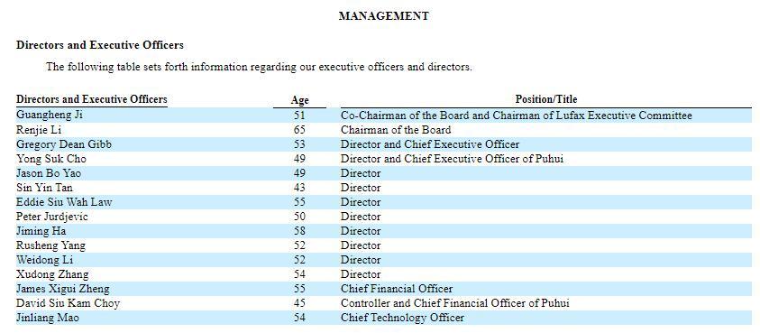Select Gregory Dean Gibb in the table
Image resolution: width=760 pixels, height=333 pixels.
click(63, 144)
